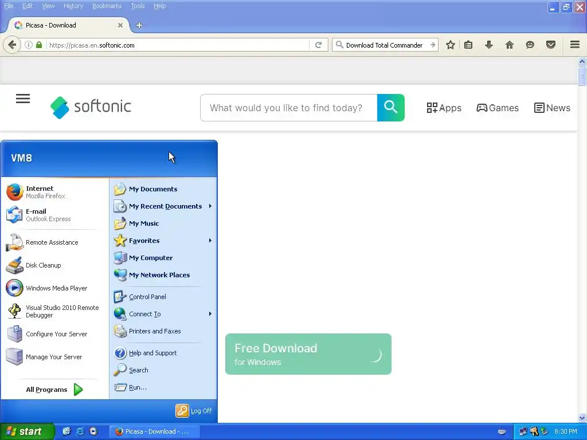Open My Network Places

click(163, 275)
